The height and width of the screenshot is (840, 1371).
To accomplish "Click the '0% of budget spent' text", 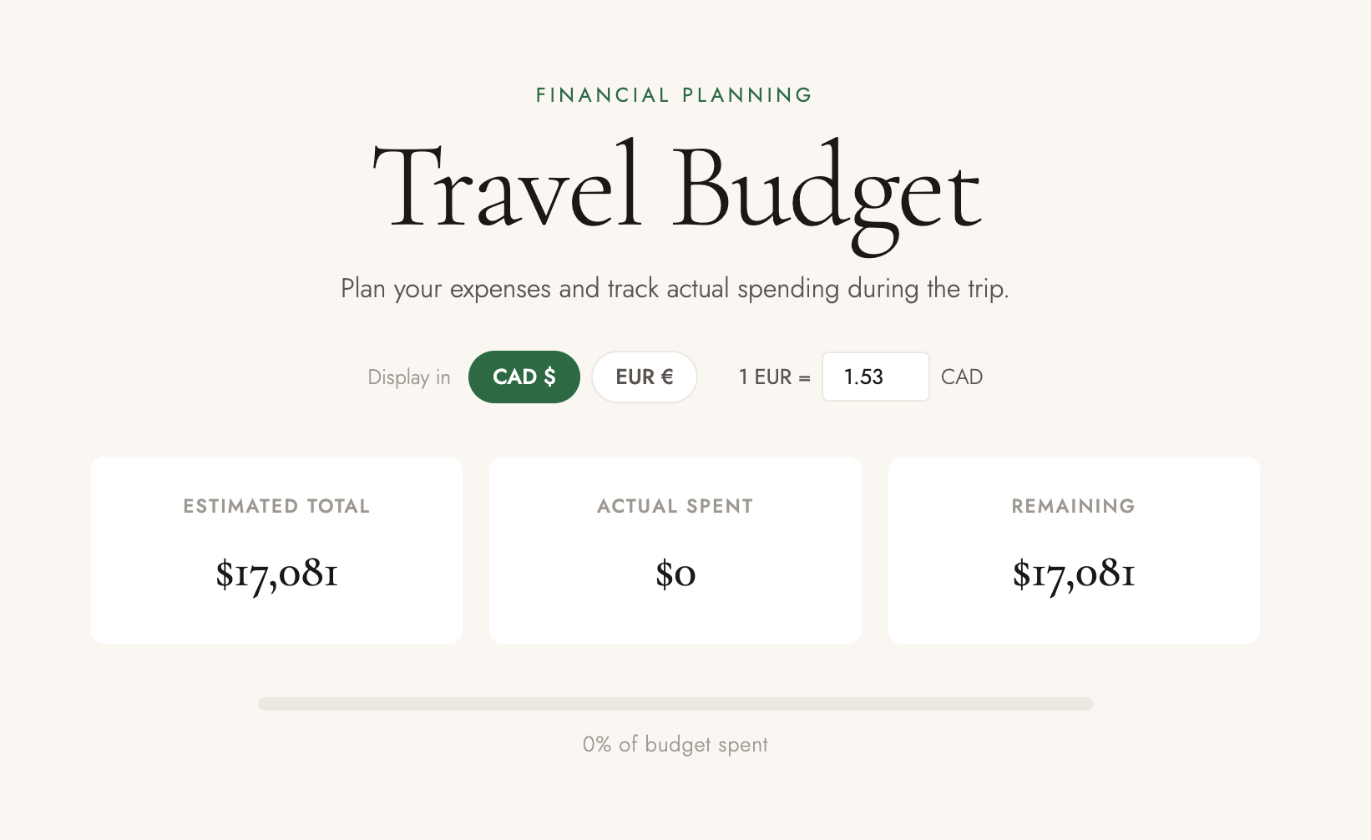I will tap(675, 744).
